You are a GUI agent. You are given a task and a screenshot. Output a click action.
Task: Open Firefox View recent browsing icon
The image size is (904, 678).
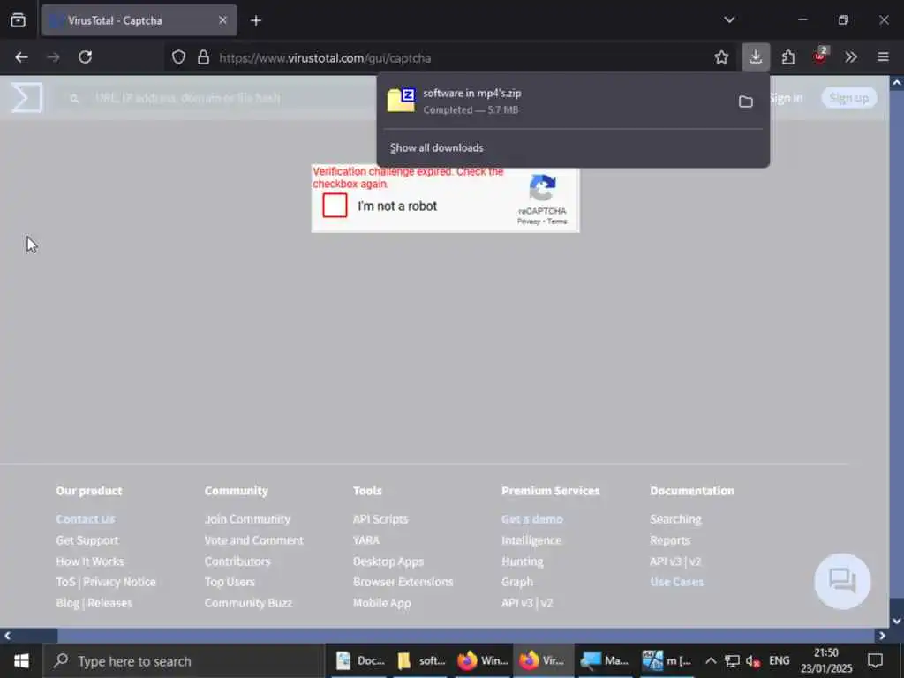tap(18, 21)
